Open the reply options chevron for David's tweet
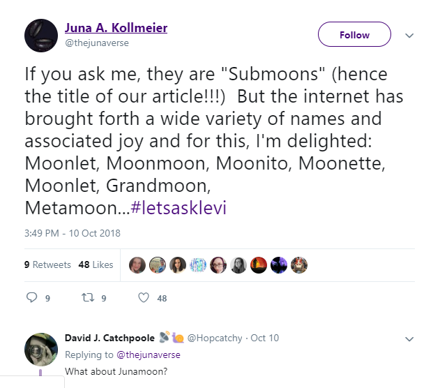 pos(410,338)
